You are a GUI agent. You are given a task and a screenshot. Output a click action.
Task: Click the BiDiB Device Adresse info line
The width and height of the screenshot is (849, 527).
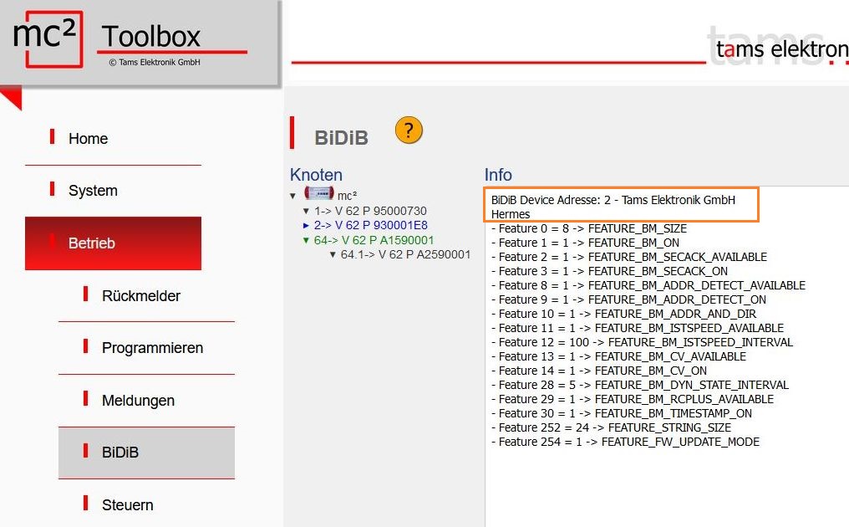[x=613, y=201]
